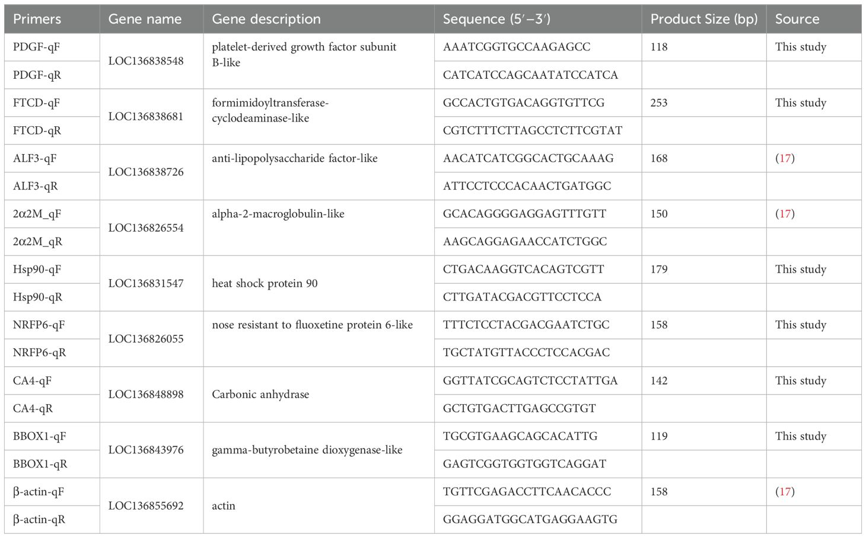Select the heat shock protein 90 description

click(x=265, y=284)
